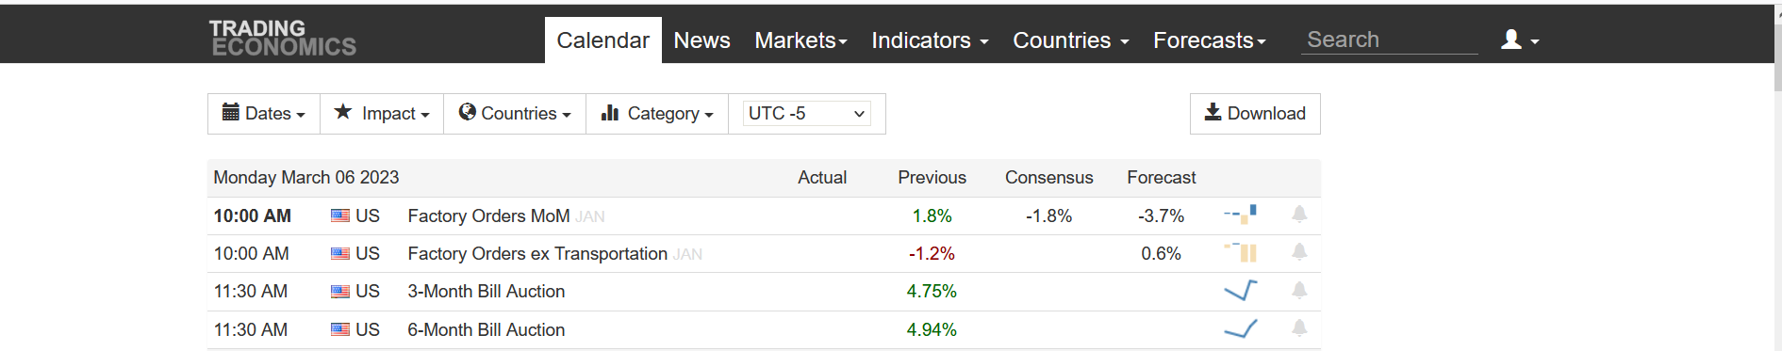Switch to the News tab
The image size is (1782, 351).
701,40
